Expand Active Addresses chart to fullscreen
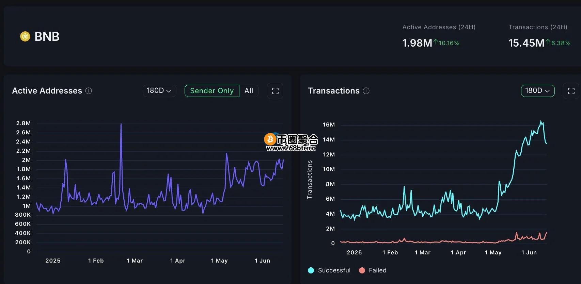This screenshot has width=581, height=284. [x=275, y=91]
